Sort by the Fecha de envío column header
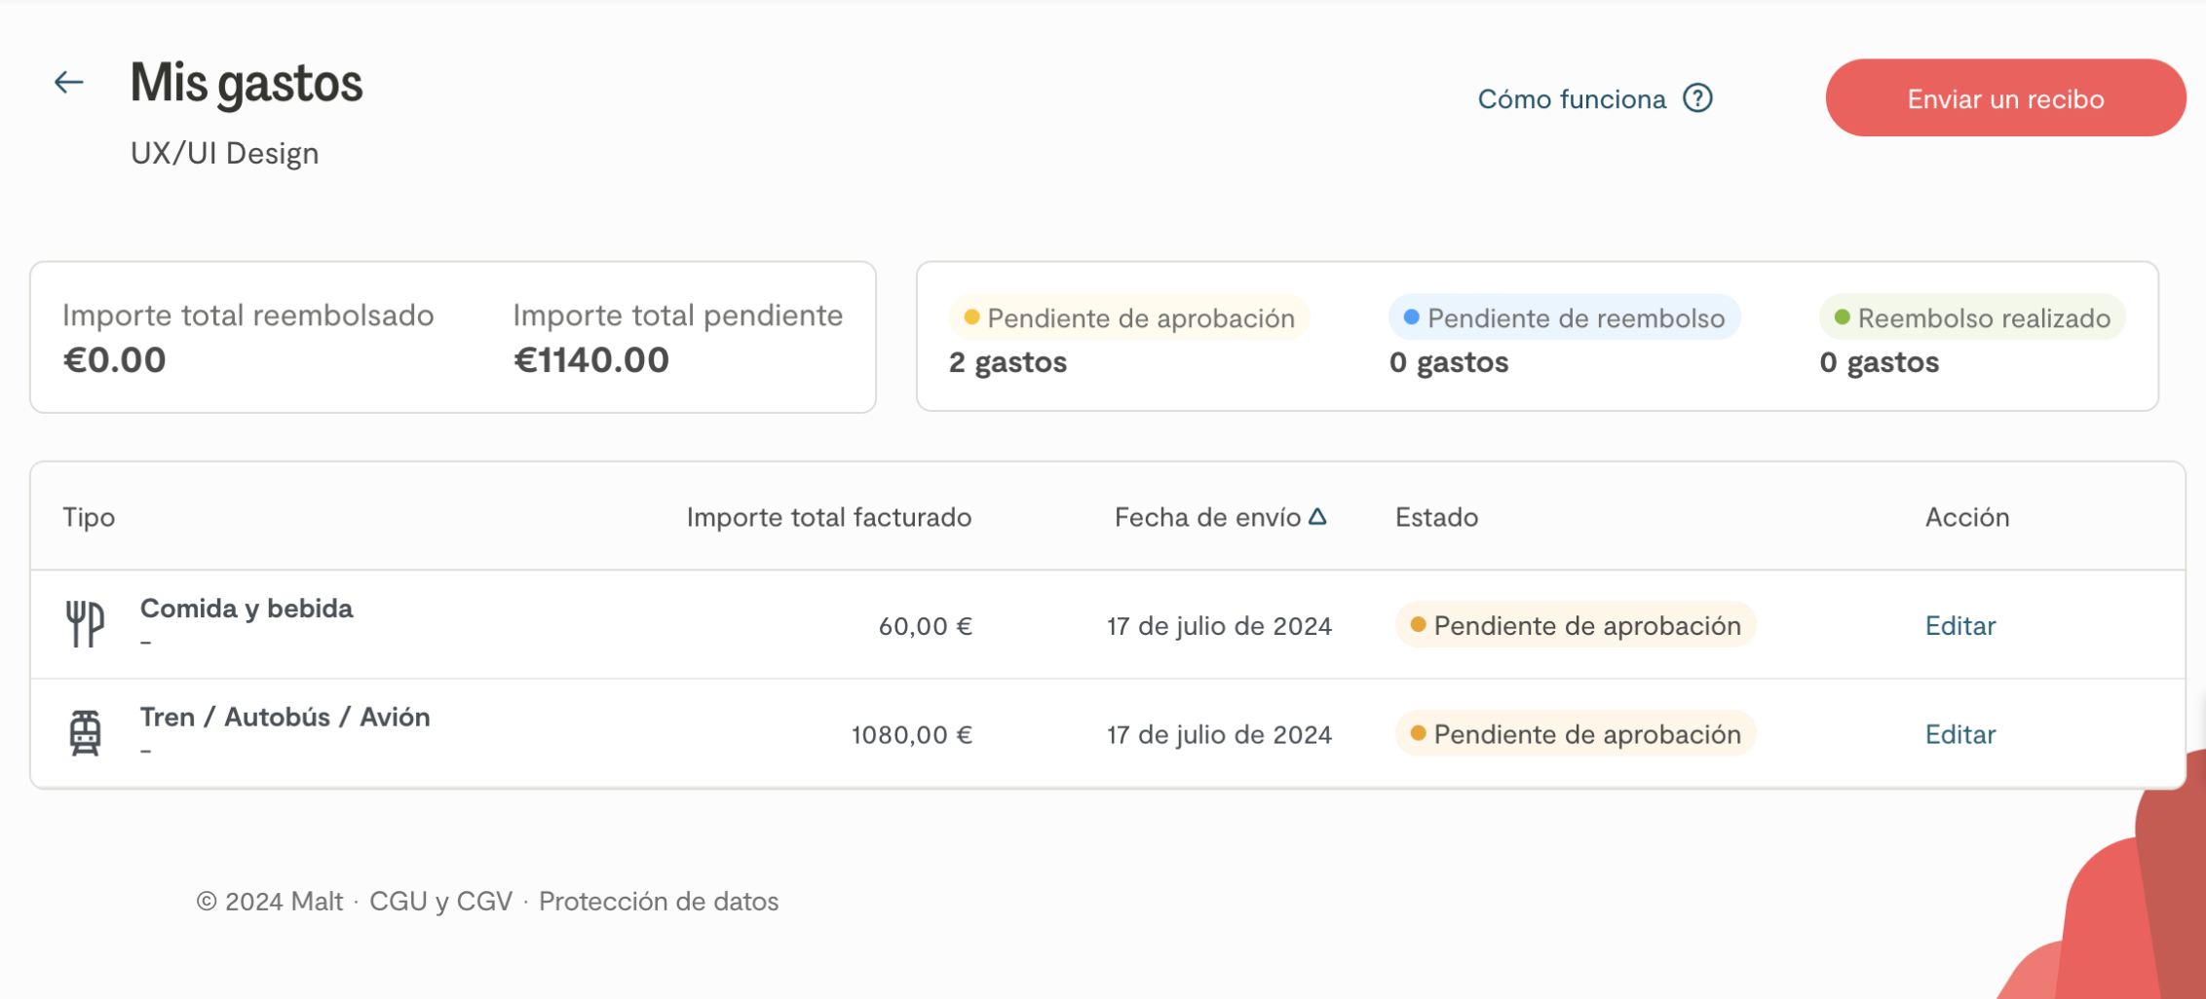Viewport: 2206px width, 999px height. tap(1207, 517)
